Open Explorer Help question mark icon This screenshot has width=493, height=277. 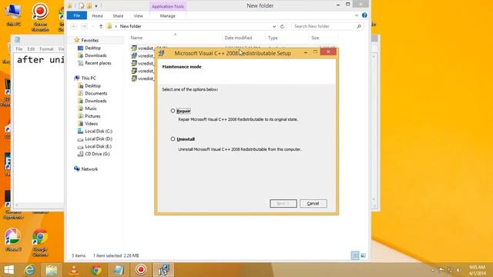click(364, 15)
